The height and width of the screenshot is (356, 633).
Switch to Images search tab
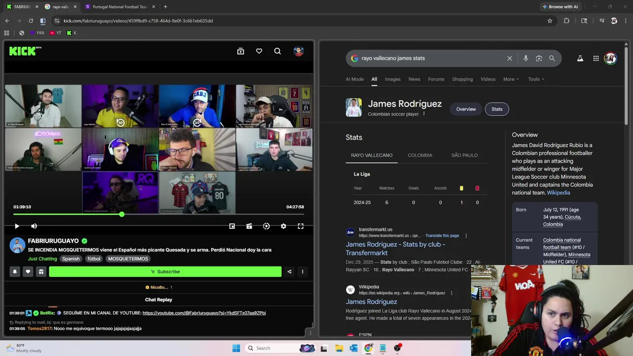[393, 79]
